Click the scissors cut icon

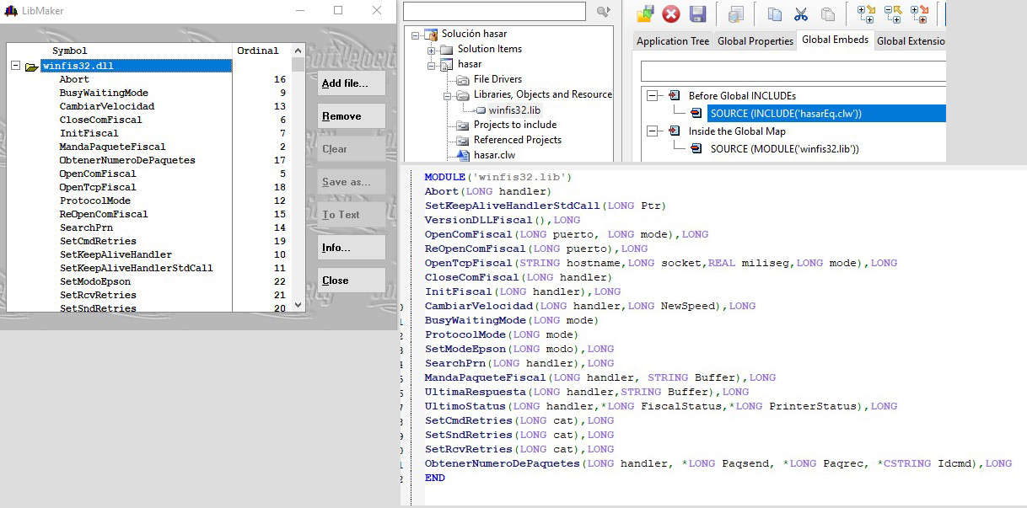click(x=801, y=13)
